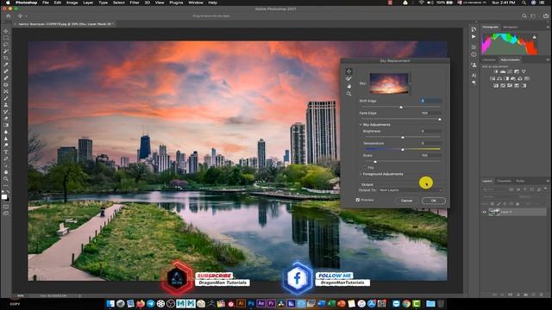552x310 pixels.
Task: Switch to the Navigator tab
Action: 510,27
